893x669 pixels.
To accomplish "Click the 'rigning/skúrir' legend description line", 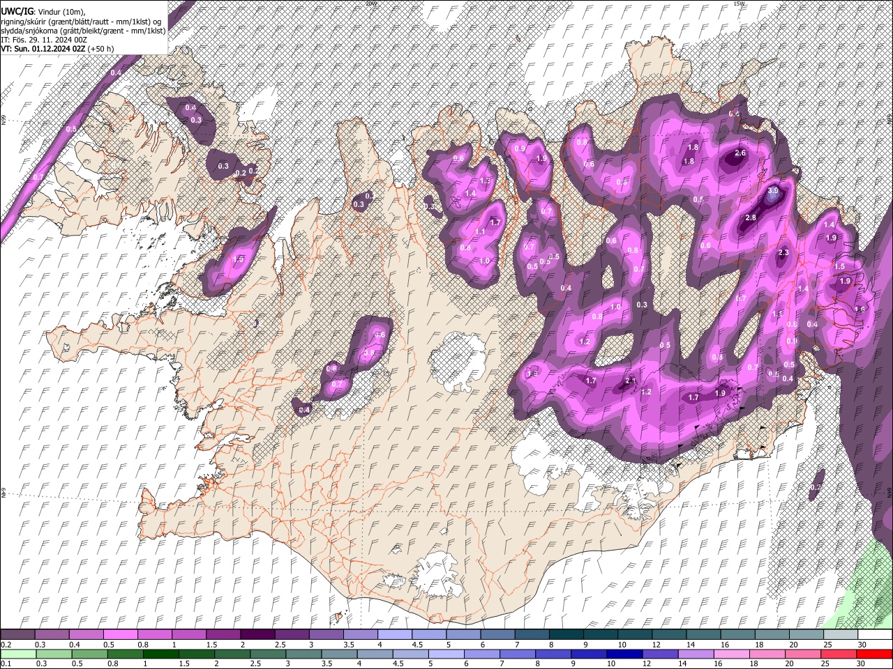I will [x=81, y=22].
